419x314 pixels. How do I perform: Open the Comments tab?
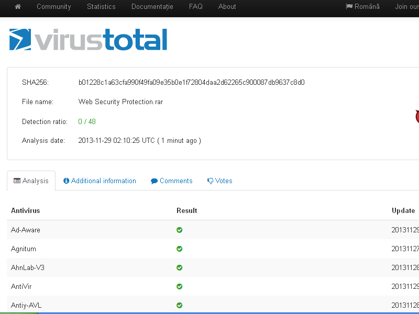pyautogui.click(x=172, y=181)
